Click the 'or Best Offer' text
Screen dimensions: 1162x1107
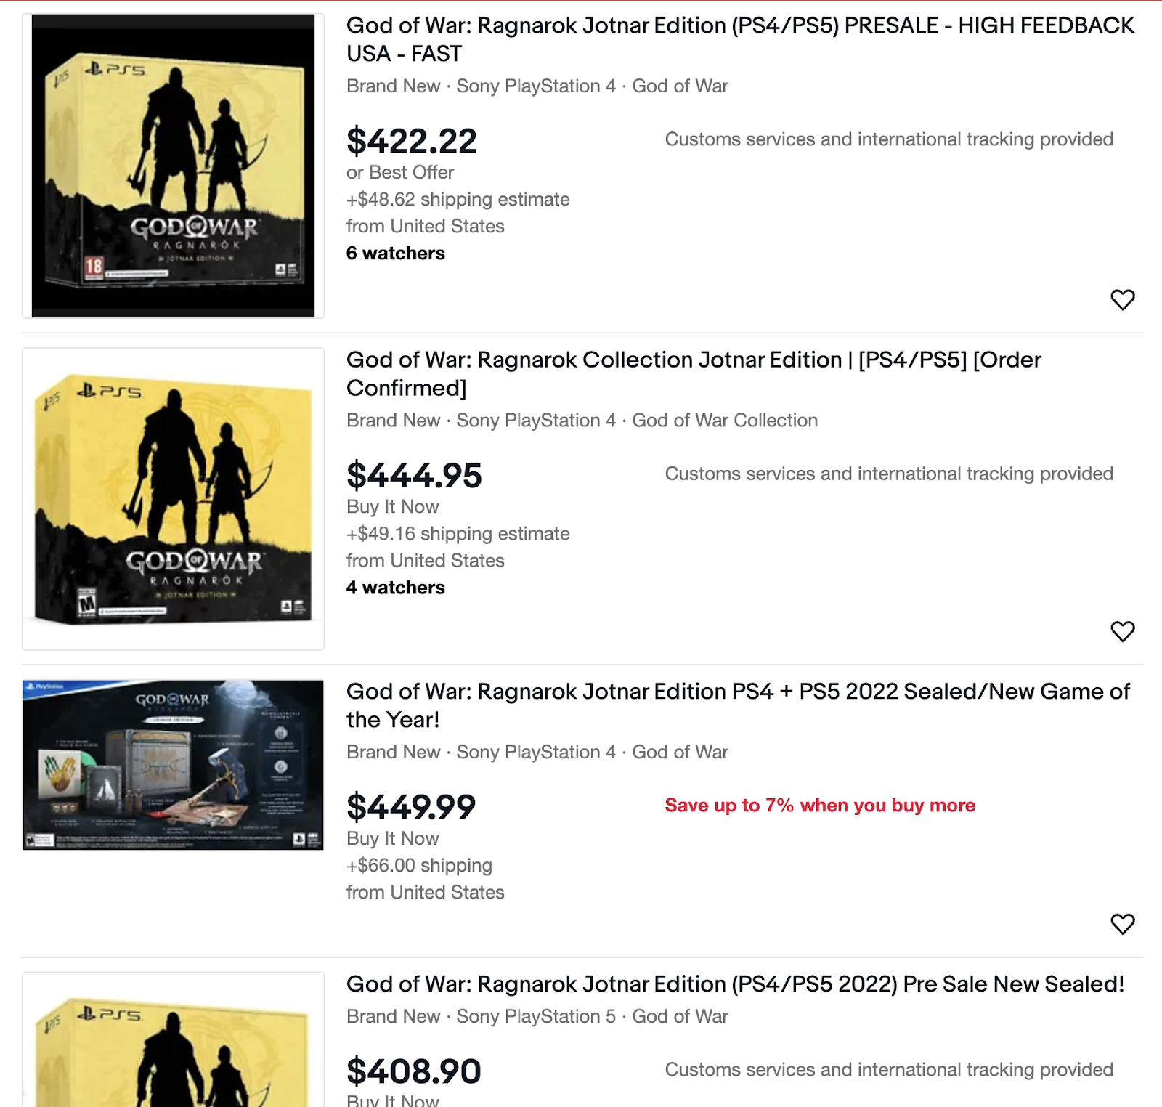(x=400, y=172)
